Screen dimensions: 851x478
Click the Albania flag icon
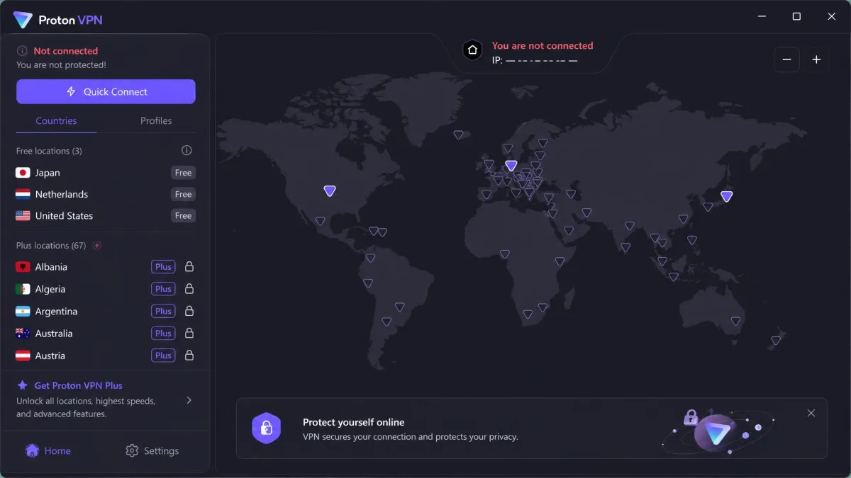click(23, 267)
